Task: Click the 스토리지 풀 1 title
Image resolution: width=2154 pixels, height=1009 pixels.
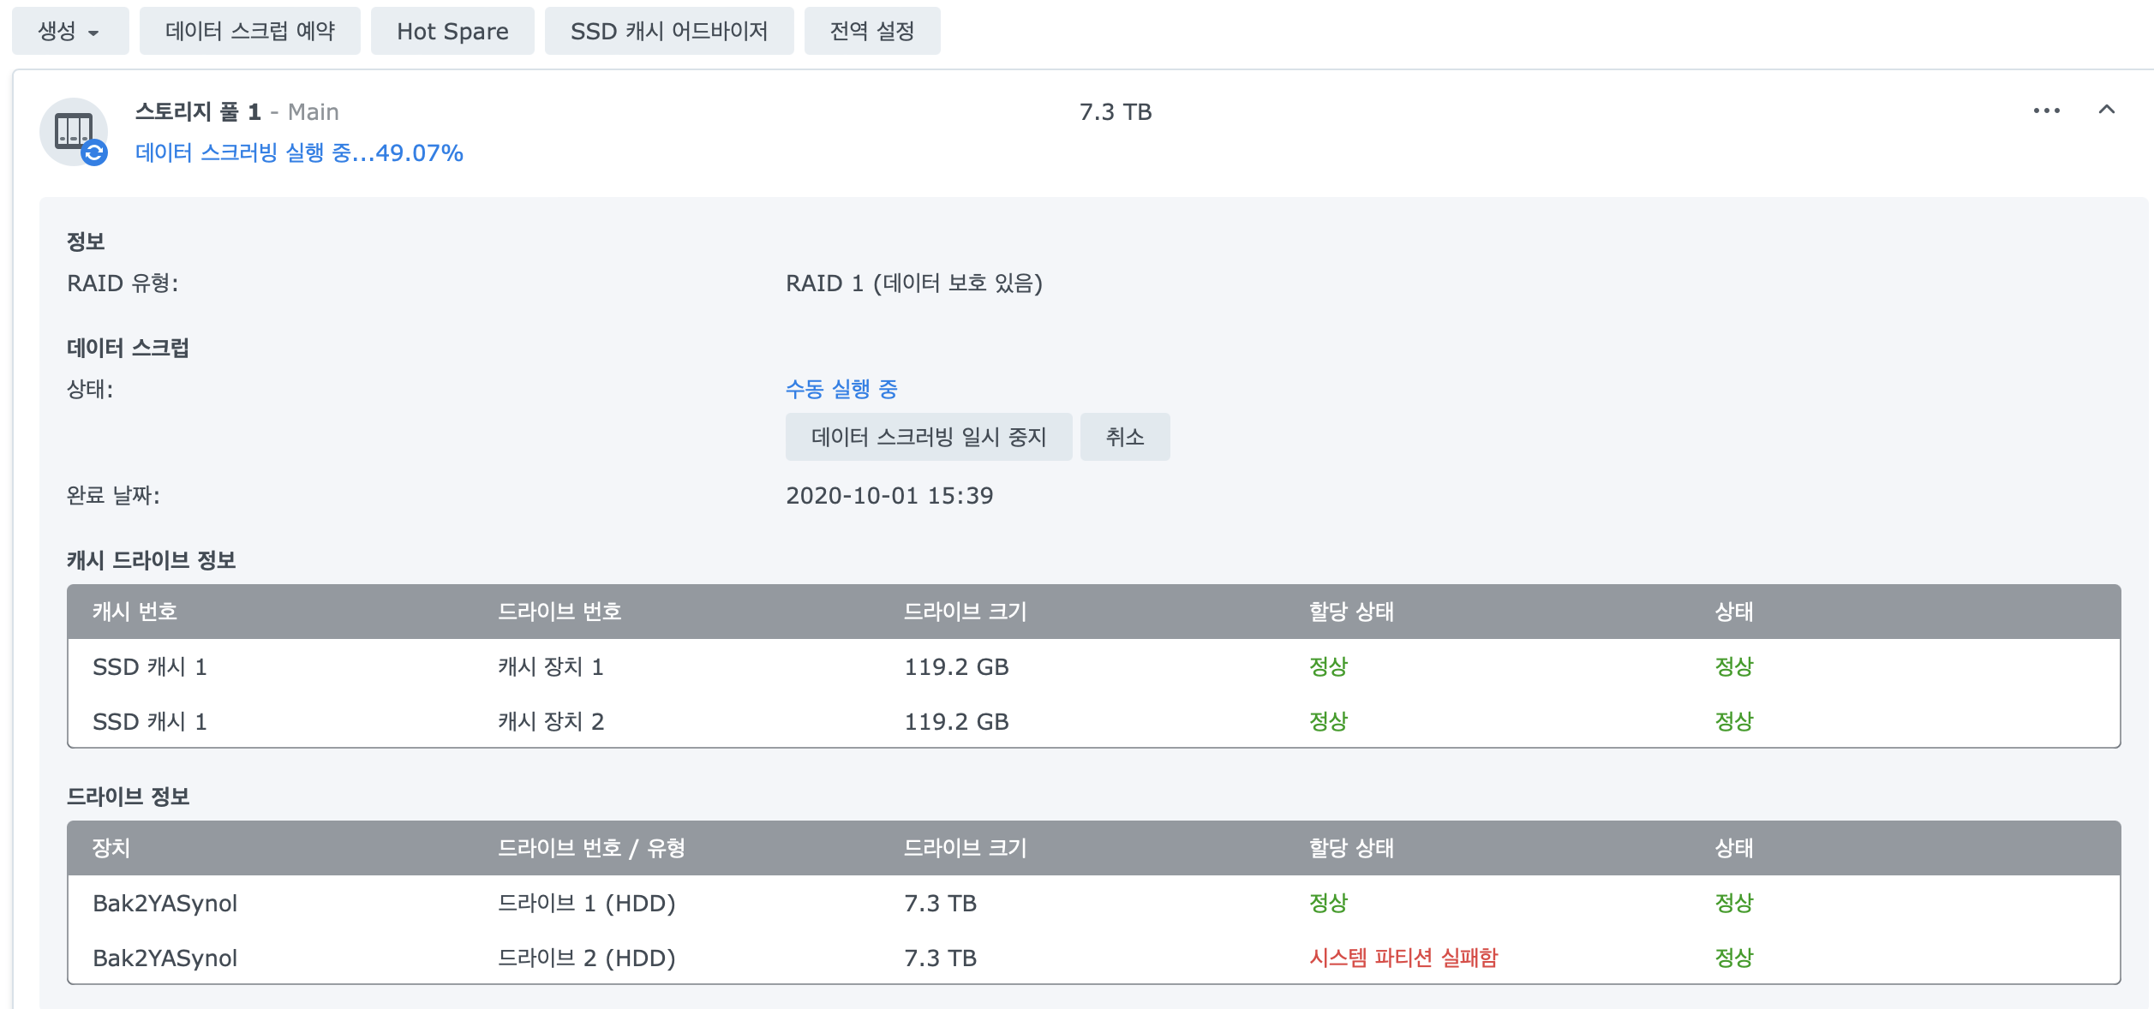Action: click(198, 112)
